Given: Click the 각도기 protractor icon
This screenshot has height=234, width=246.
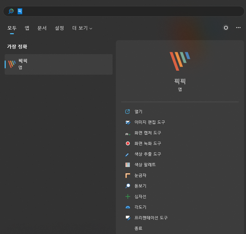Looking at the screenshot, I should click(128, 207).
